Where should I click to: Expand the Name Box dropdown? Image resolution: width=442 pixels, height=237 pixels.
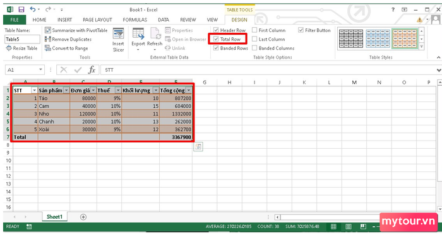click(40, 69)
